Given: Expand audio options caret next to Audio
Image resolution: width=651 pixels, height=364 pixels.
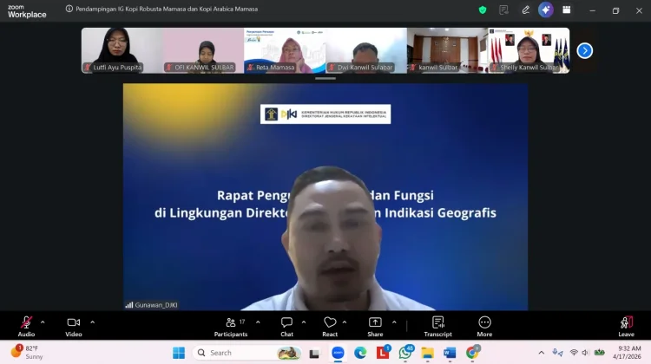Looking at the screenshot, I should 43,322.
